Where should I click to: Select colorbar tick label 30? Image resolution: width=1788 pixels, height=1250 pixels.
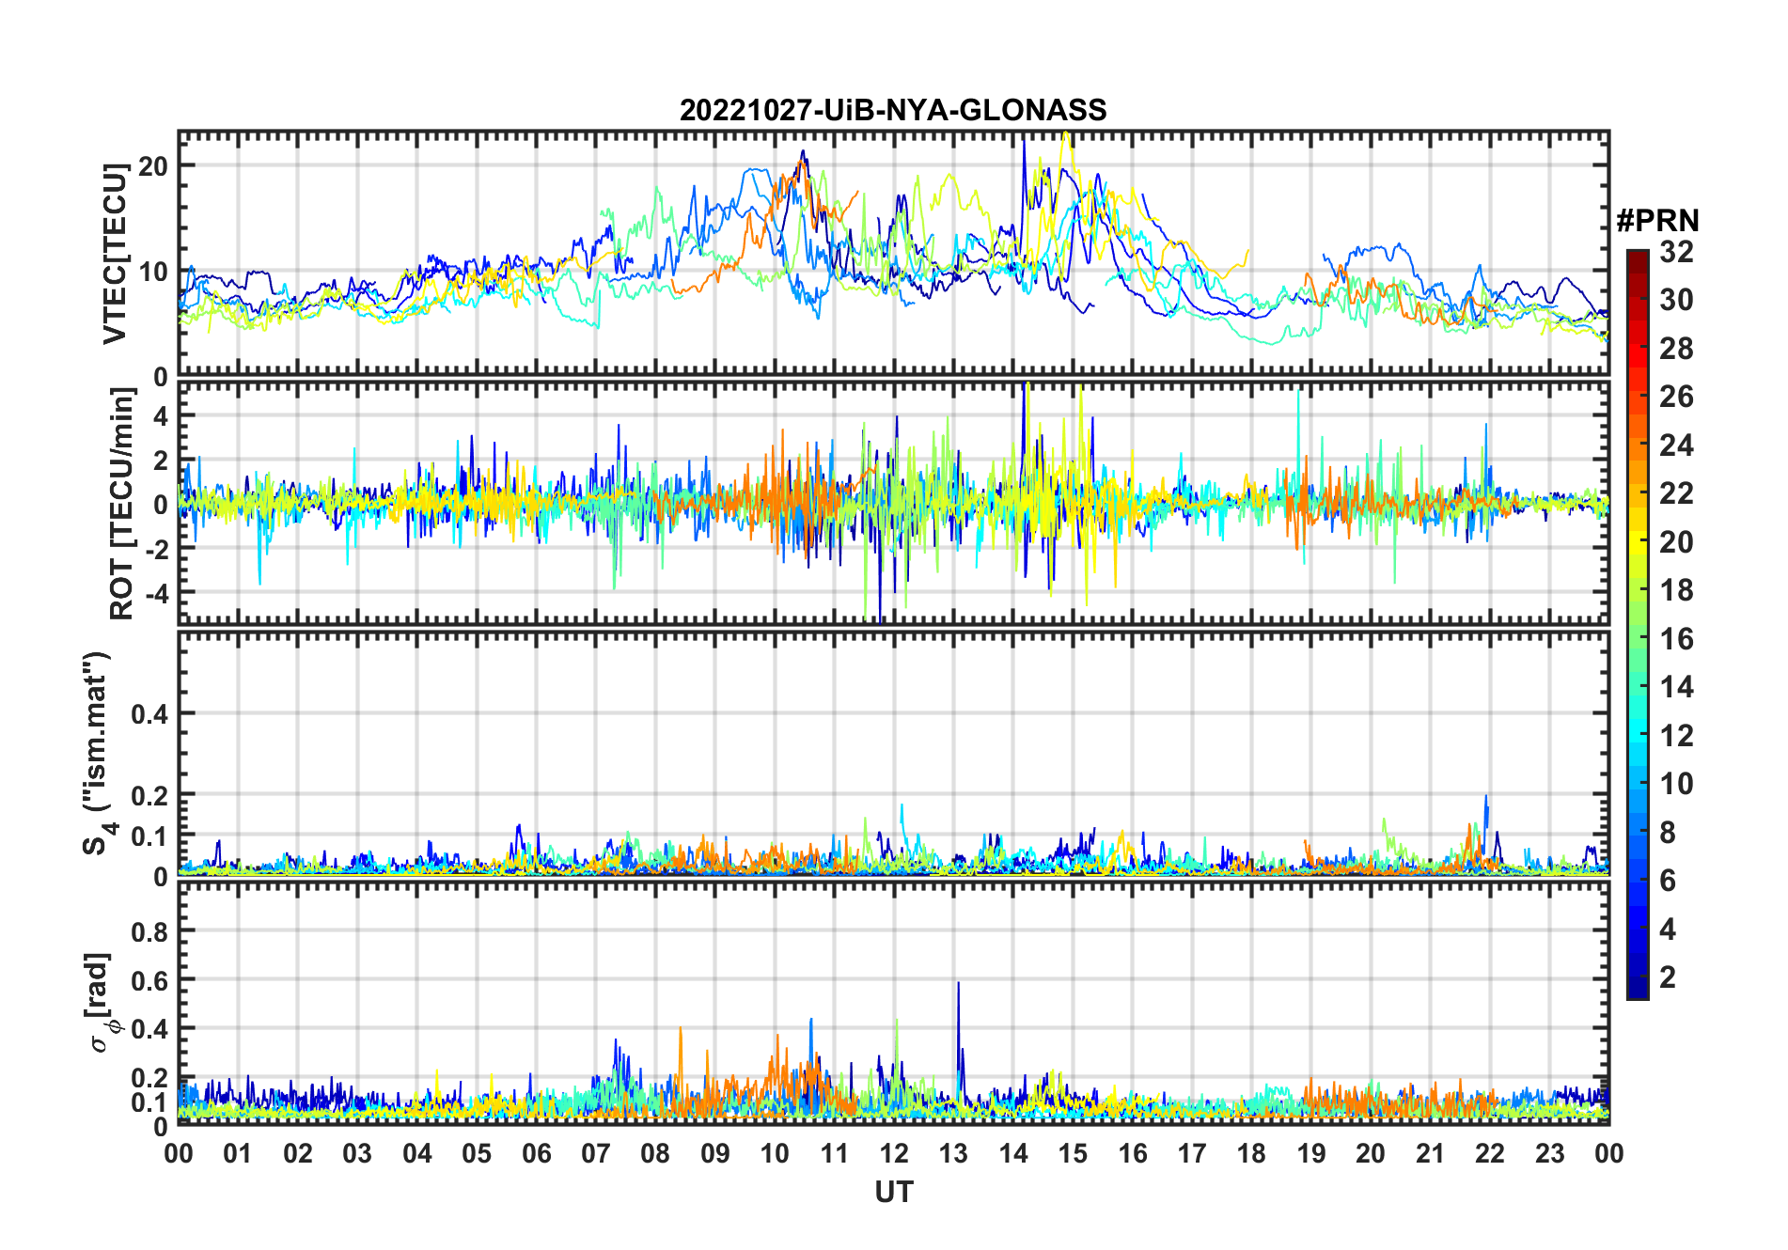click(x=1677, y=300)
